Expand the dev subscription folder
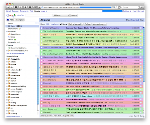 tap(7, 67)
